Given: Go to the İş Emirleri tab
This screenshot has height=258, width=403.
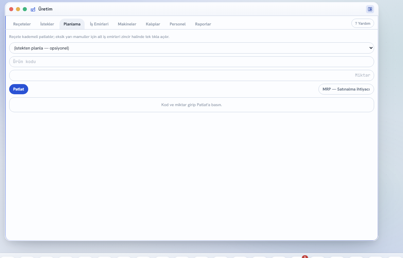Looking at the screenshot, I should [99, 24].
